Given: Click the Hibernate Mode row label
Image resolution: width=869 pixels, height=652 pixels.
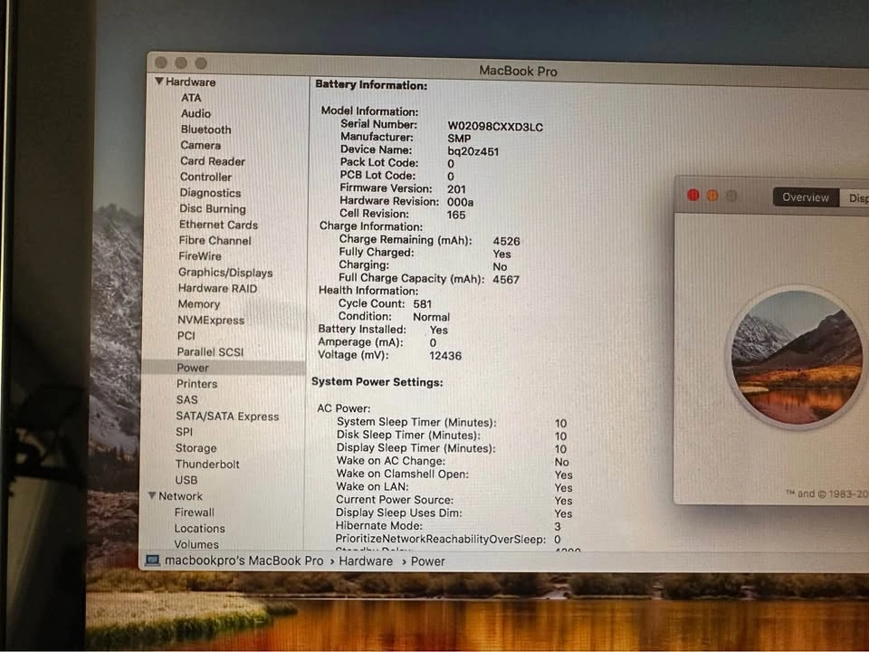Looking at the screenshot, I should (379, 525).
